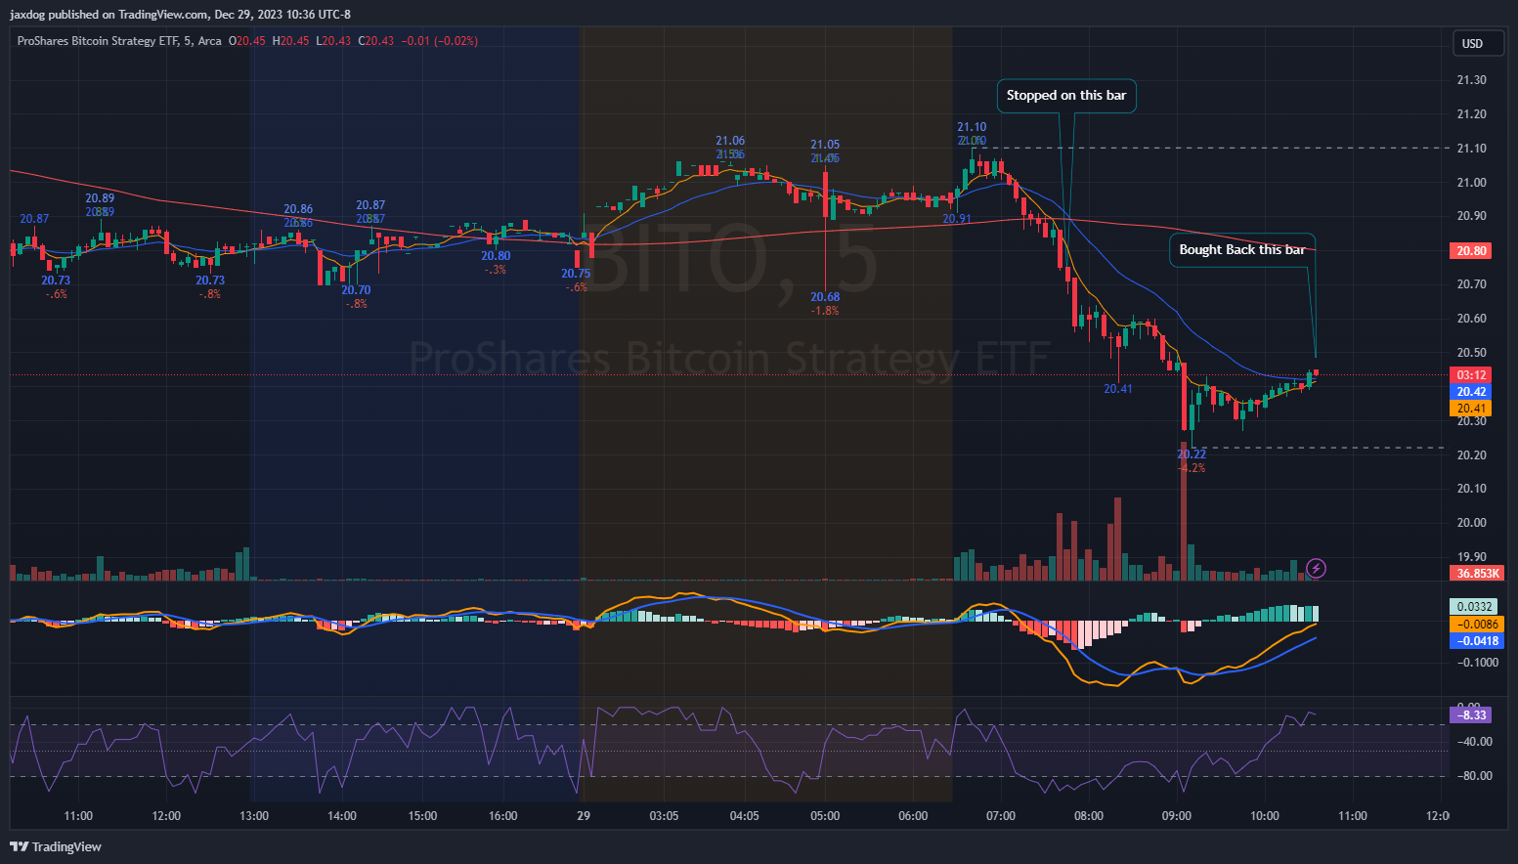Click the 20.89 pivot high label on chart
Image resolution: width=1518 pixels, height=864 pixels.
coord(100,198)
